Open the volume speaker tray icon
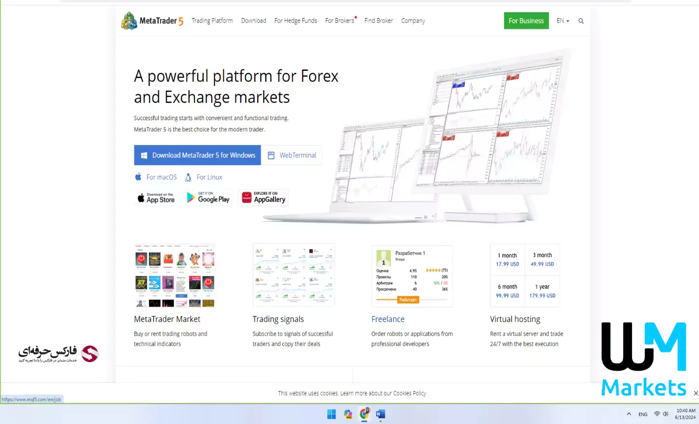Viewport: 699px width, 424px height. 665,414
